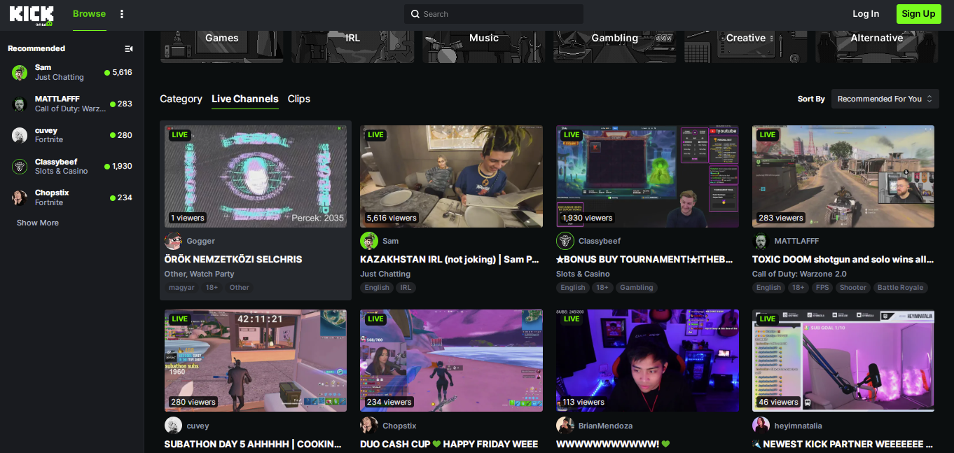Viewport: 954px width, 453px height.
Task: Click Sam's avatar under KAZAKHSTAN stream
Action: click(x=369, y=241)
